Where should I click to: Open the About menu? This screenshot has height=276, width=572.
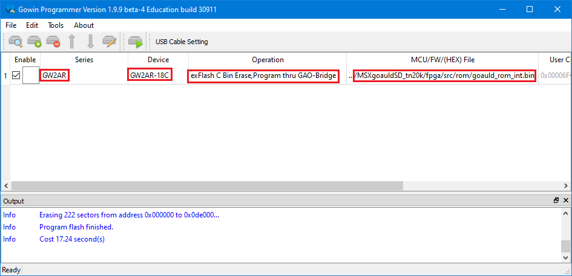[84, 25]
